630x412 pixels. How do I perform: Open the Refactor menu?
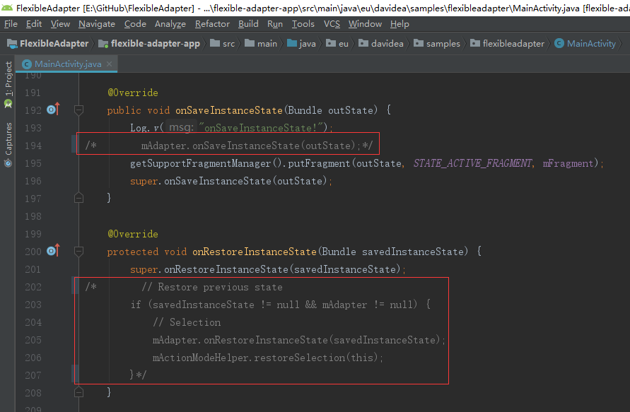pyautogui.click(x=212, y=24)
